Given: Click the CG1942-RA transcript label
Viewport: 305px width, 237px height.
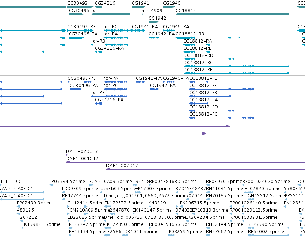Looking at the screenshot, I should (x=162, y=34).
